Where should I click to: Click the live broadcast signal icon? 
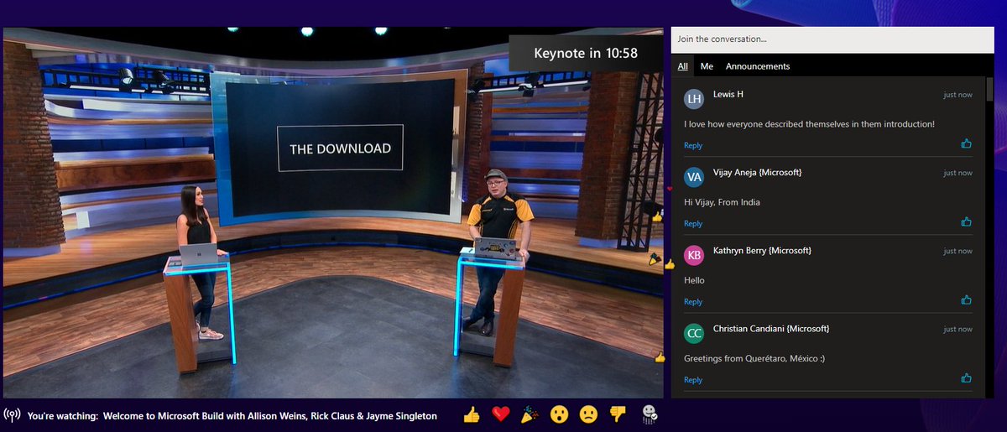(x=13, y=415)
